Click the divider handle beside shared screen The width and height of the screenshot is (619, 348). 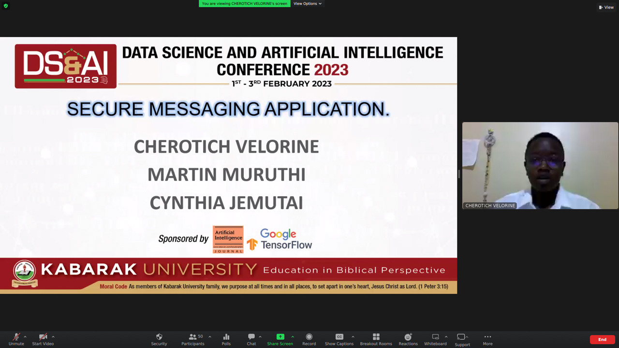[x=459, y=174]
